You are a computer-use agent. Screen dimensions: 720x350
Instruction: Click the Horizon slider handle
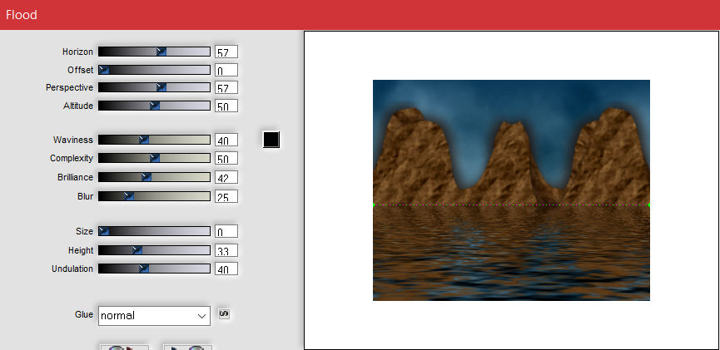tap(161, 52)
